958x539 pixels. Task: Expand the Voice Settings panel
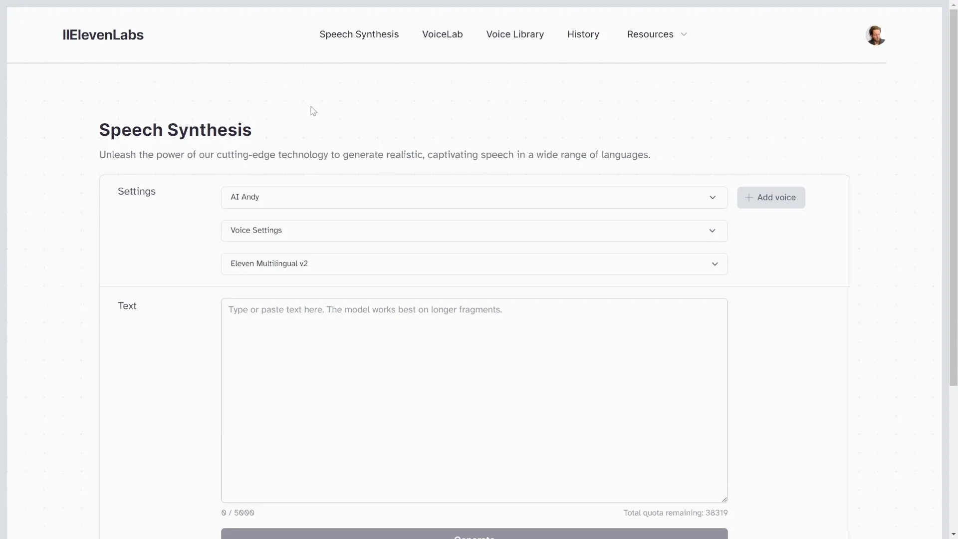712,230
